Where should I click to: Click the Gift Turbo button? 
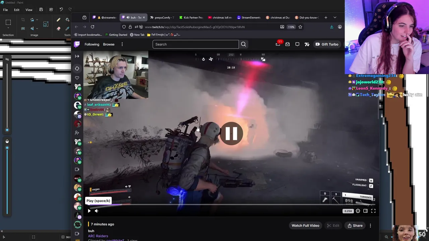click(x=327, y=44)
